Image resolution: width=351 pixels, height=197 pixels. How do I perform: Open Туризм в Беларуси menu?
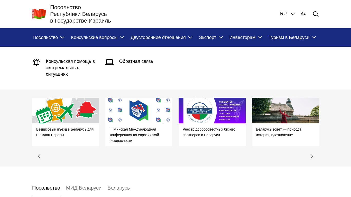[x=292, y=37]
